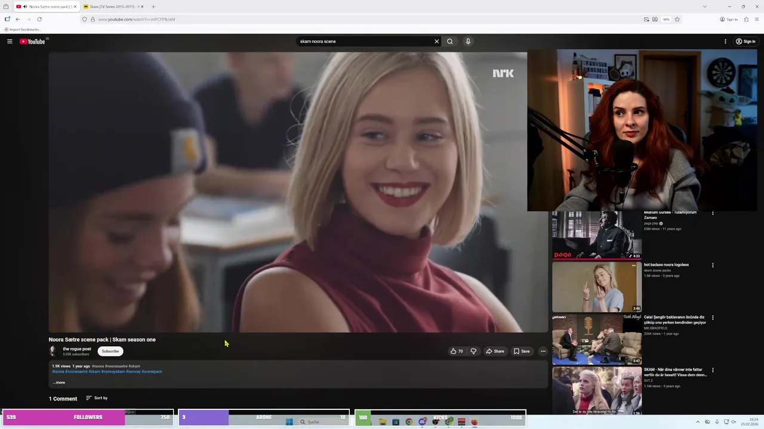Open the browser application hamburger menu

tap(756, 19)
